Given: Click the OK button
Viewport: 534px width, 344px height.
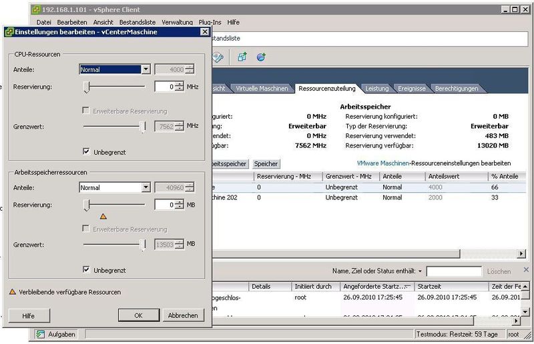Looking at the screenshot, I should [138, 315].
